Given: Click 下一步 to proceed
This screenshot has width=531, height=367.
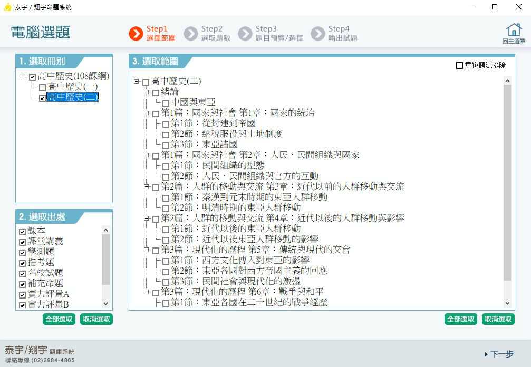Looking at the screenshot, I should point(499,354).
